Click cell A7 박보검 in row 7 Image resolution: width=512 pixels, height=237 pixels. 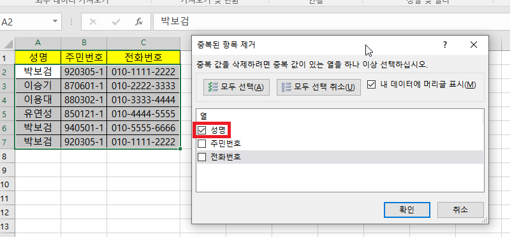[38, 141]
